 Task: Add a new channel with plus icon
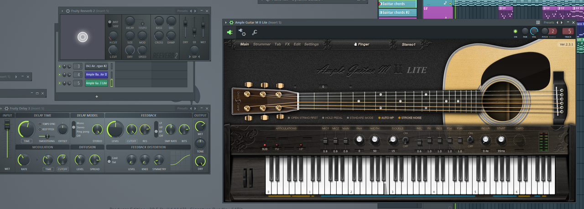(x=96, y=97)
